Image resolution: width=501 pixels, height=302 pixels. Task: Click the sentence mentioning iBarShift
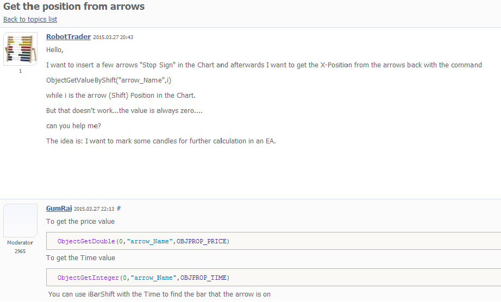pyautogui.click(x=159, y=294)
